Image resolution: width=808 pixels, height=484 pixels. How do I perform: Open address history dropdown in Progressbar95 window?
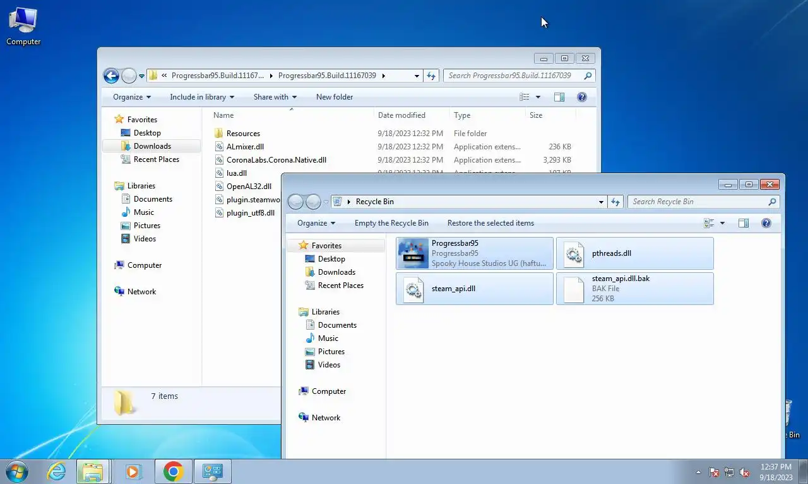[417, 76]
